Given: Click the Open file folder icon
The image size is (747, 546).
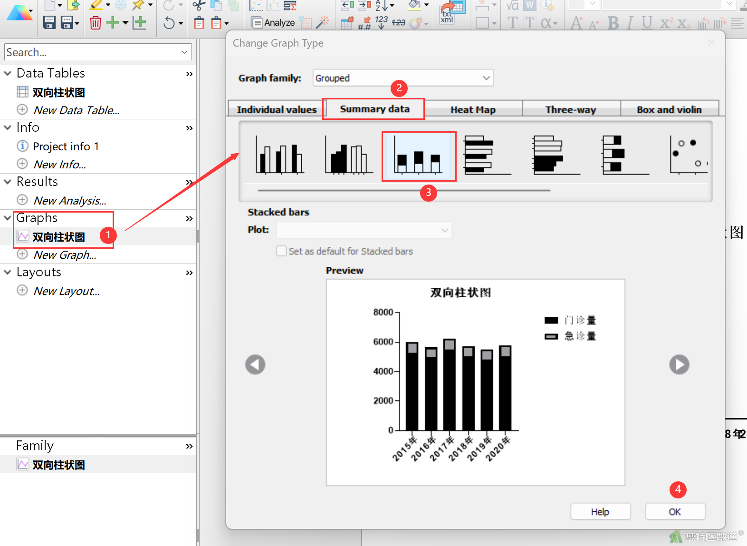Looking at the screenshot, I should (x=73, y=5).
